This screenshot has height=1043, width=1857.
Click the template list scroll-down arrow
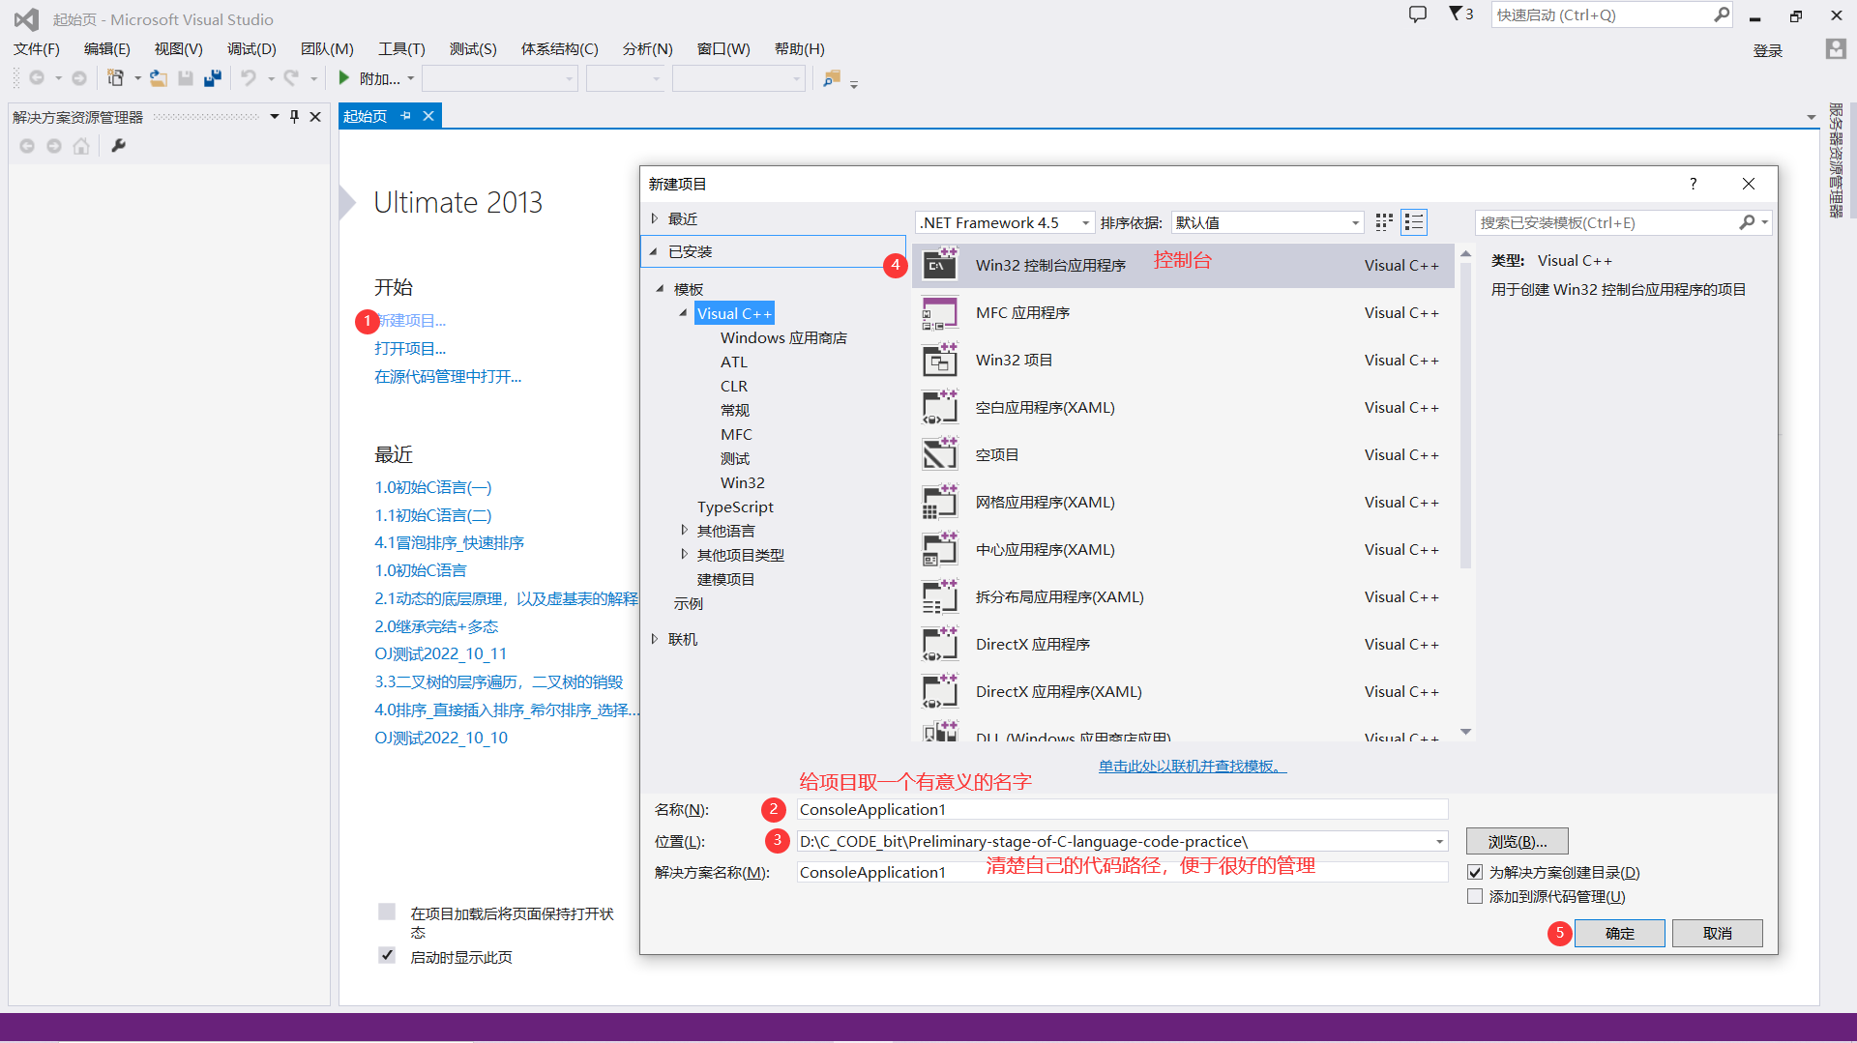tap(1465, 732)
